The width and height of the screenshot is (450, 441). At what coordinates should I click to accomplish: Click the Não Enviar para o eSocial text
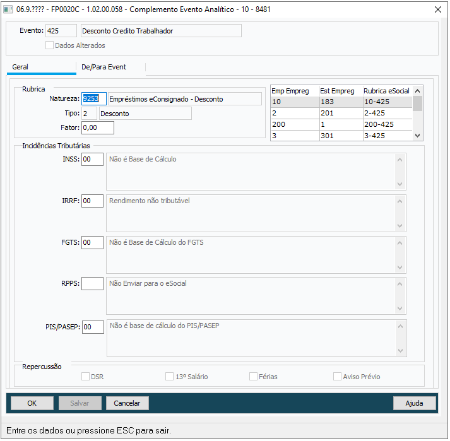[148, 283]
